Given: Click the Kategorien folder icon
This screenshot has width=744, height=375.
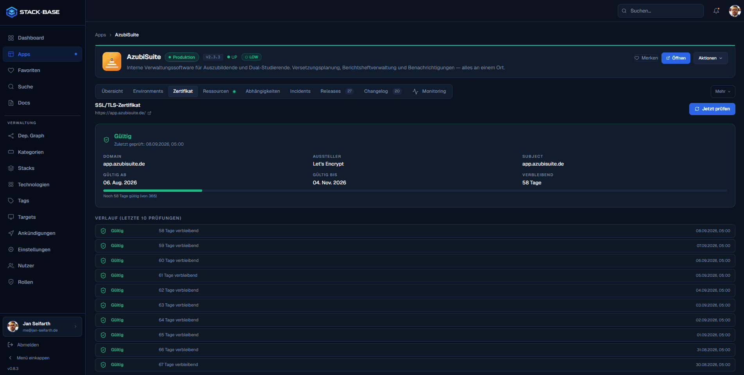Looking at the screenshot, I should click(x=11, y=152).
